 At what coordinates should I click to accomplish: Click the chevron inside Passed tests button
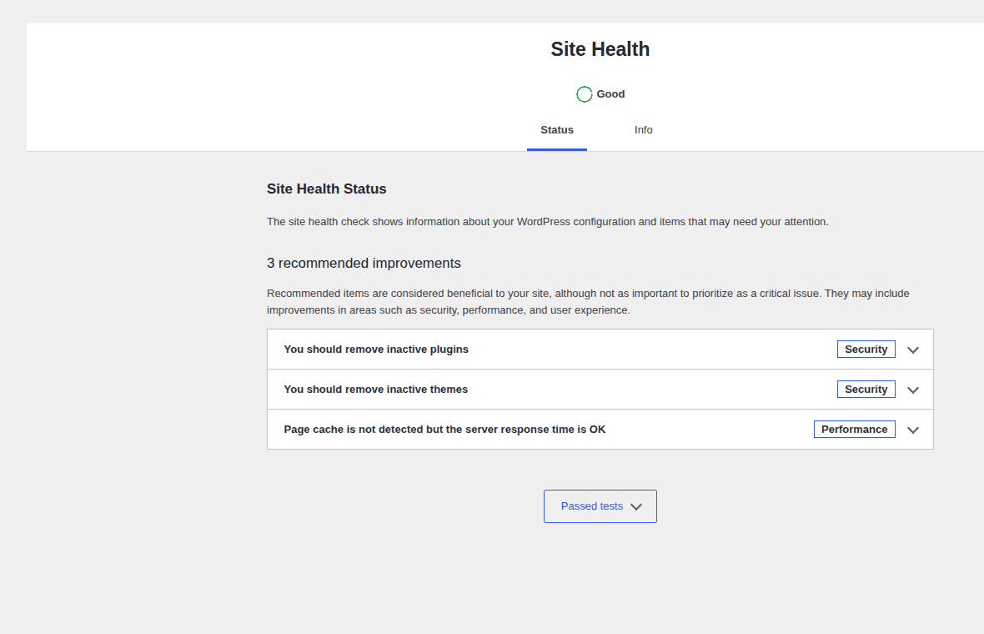coord(636,506)
